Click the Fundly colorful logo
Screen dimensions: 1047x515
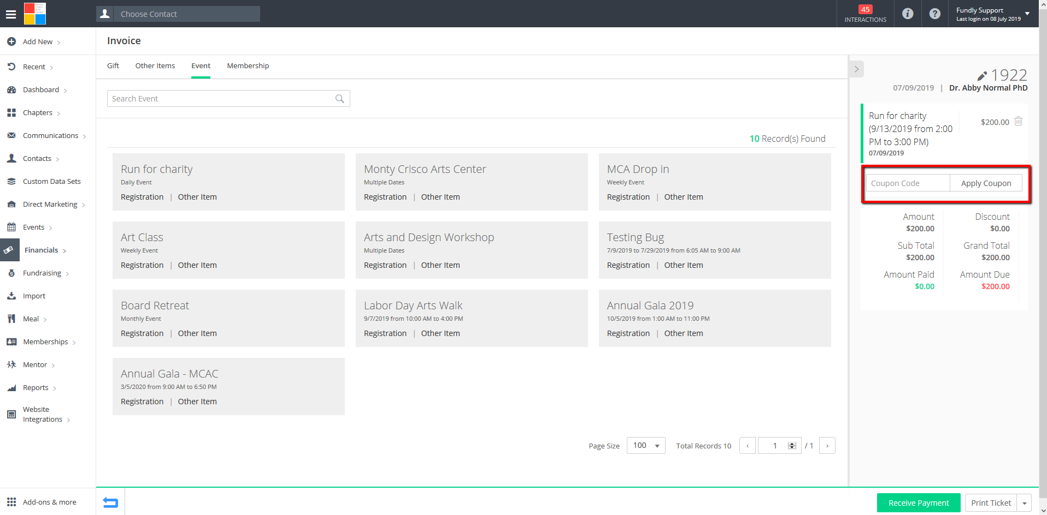[35, 14]
